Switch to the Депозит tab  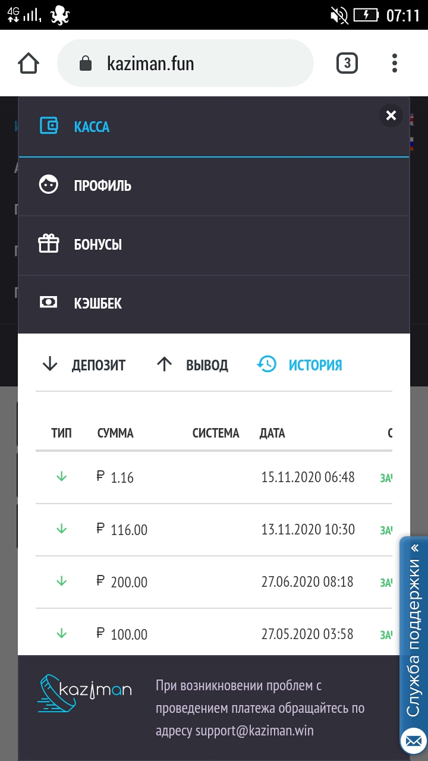pyautogui.click(x=84, y=364)
